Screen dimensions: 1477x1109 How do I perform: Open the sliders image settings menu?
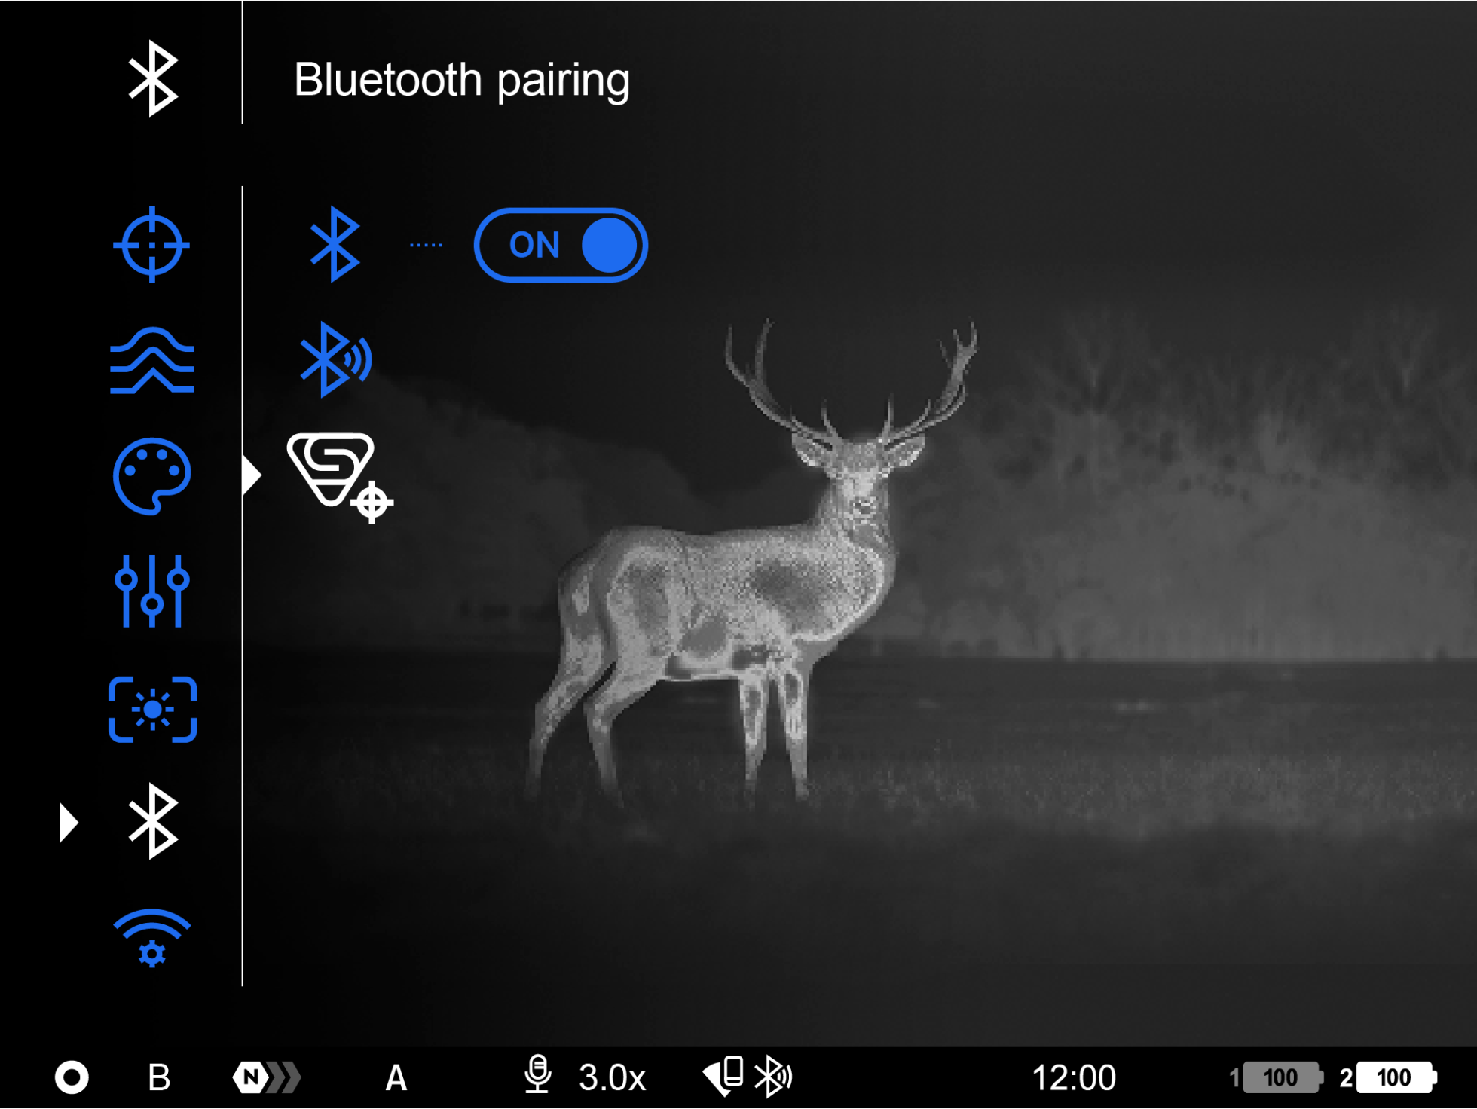click(x=151, y=591)
